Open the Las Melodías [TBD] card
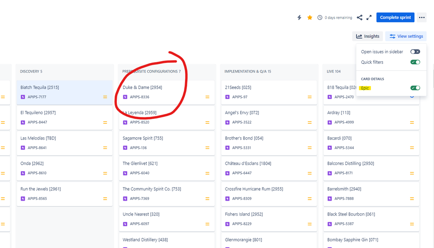Image resolution: width=434 pixels, height=248 pixels. tap(64, 143)
